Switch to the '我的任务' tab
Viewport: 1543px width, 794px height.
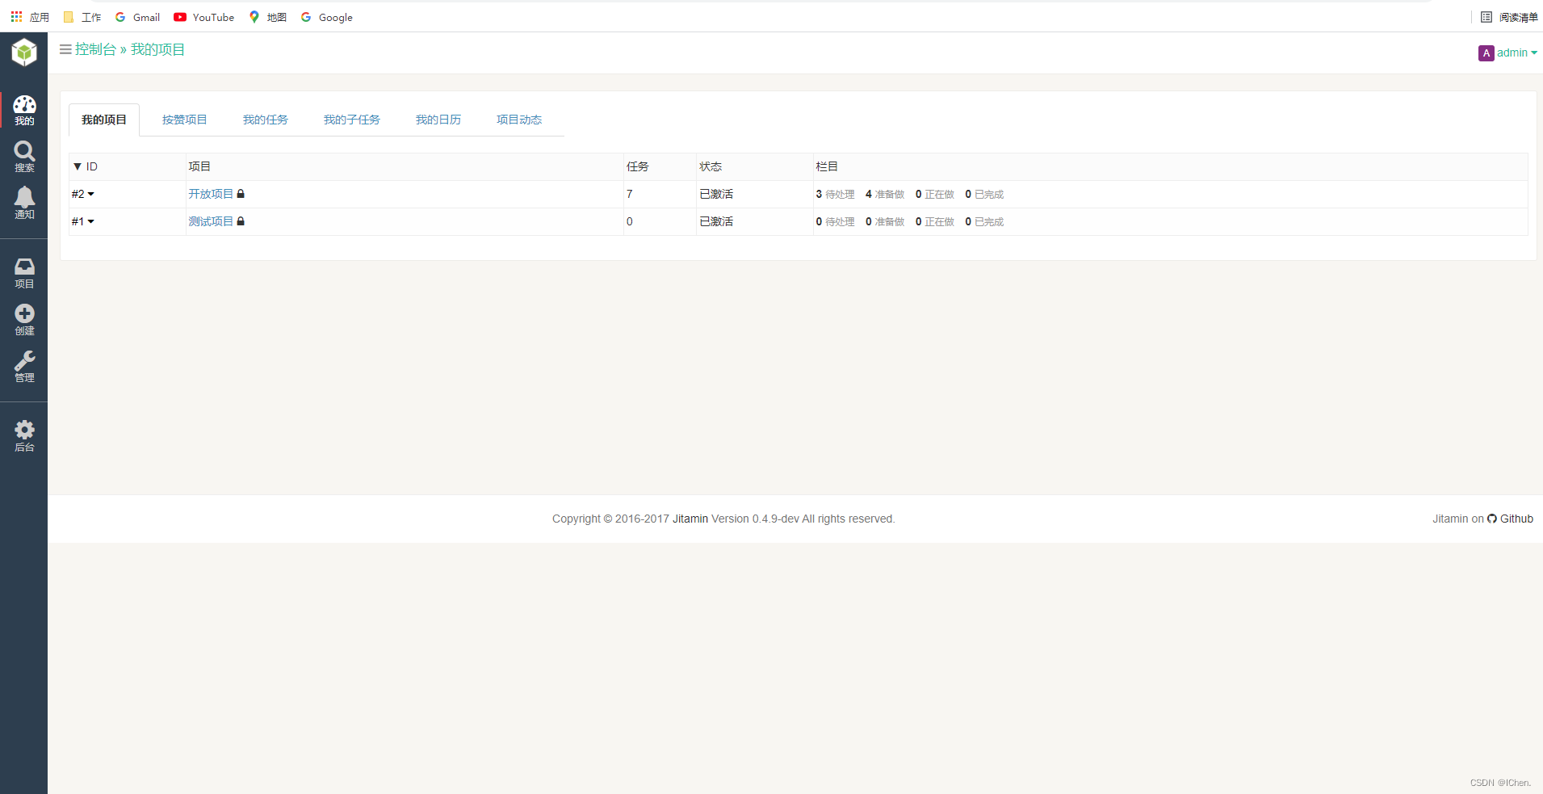tap(266, 120)
